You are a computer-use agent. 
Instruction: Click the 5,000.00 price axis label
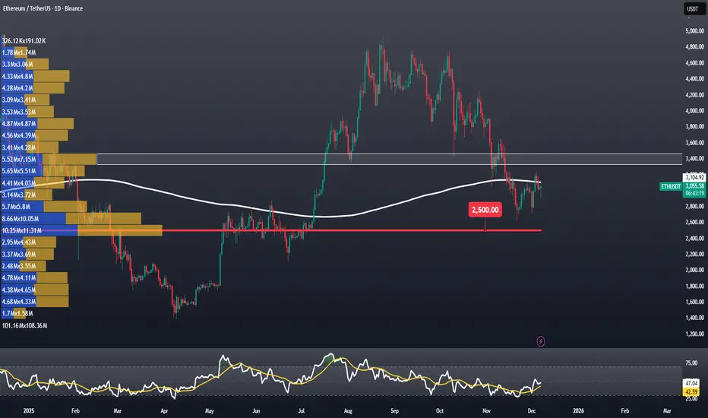pos(694,30)
